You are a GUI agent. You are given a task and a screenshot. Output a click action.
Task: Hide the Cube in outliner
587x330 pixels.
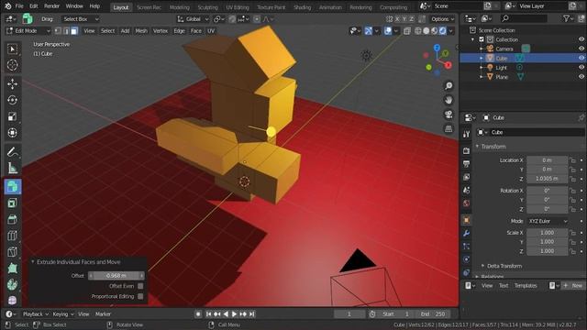581,58
